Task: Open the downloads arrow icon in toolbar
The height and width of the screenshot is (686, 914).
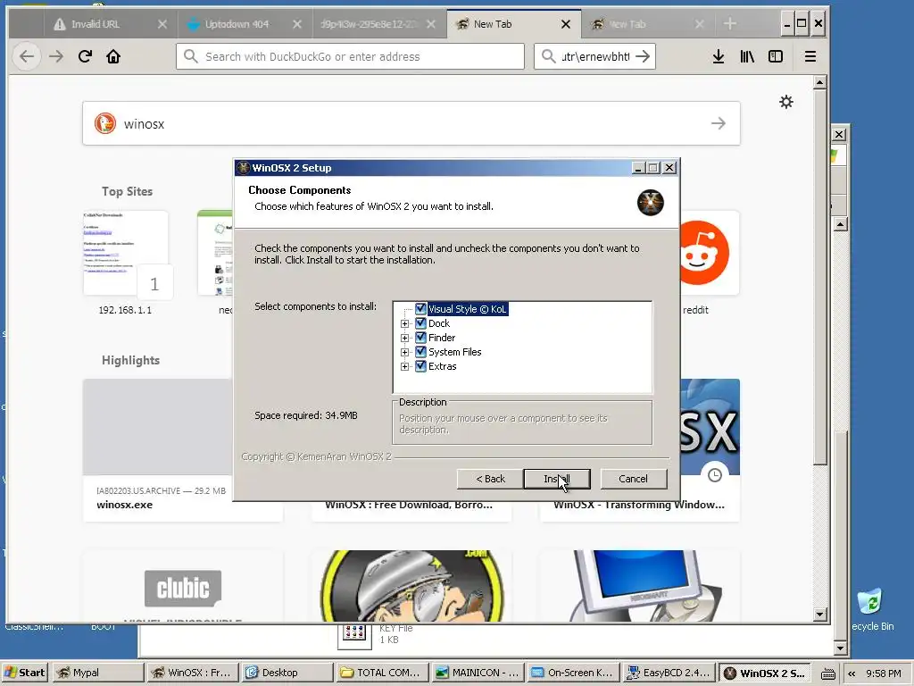Action: click(x=719, y=56)
